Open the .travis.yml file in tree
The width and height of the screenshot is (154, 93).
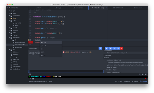tap(16, 59)
